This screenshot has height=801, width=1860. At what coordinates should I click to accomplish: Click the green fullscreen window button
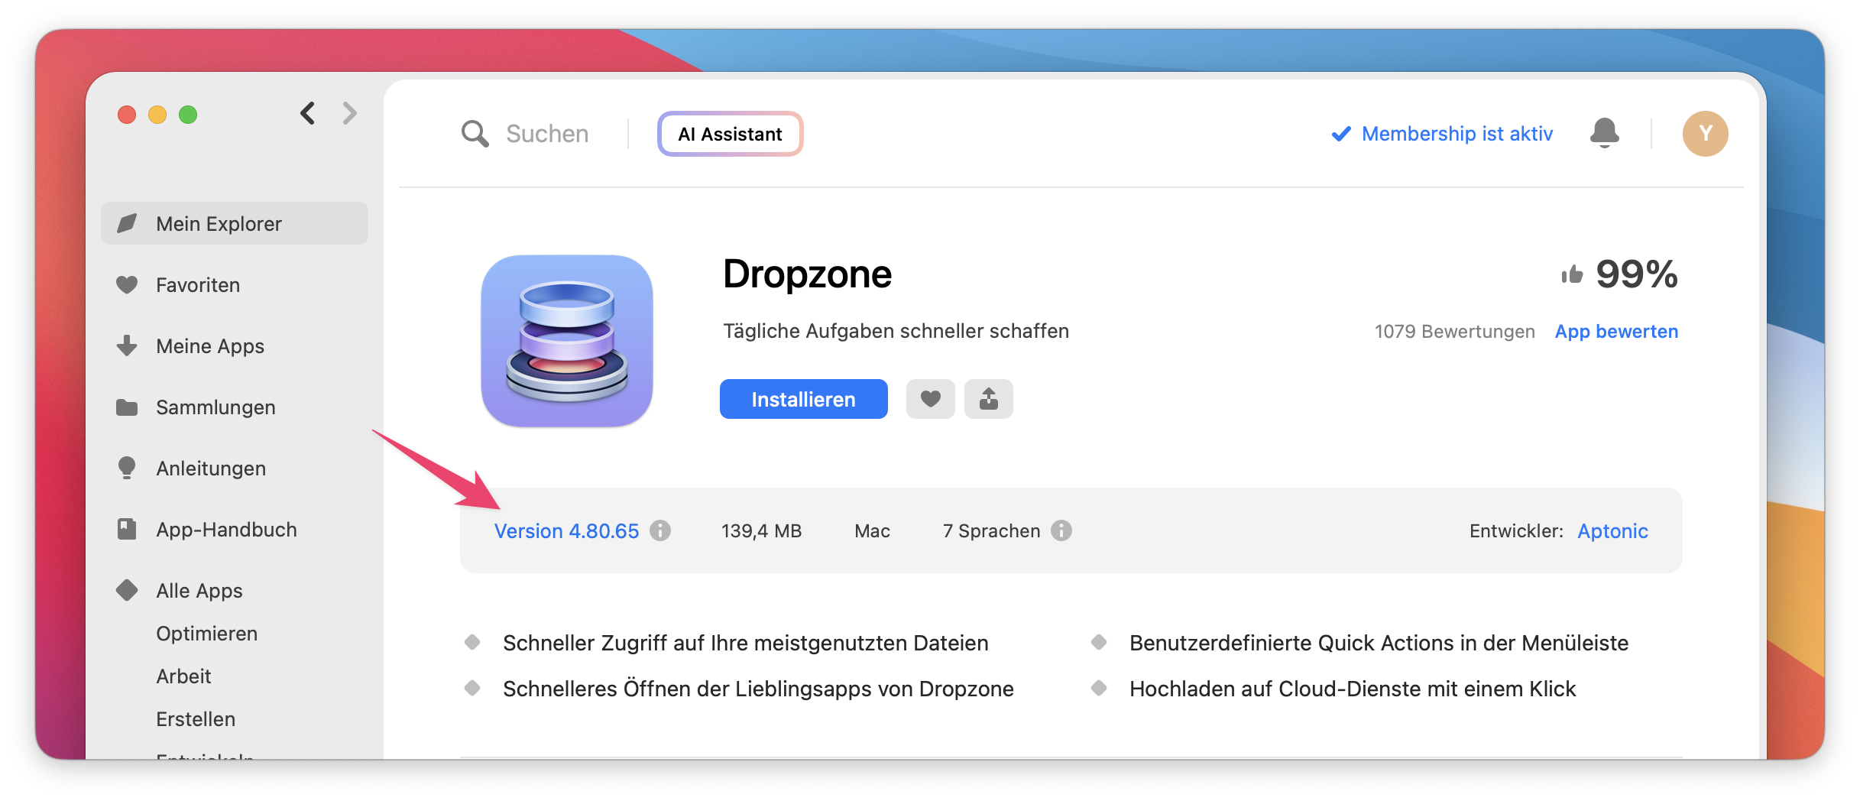(x=188, y=115)
